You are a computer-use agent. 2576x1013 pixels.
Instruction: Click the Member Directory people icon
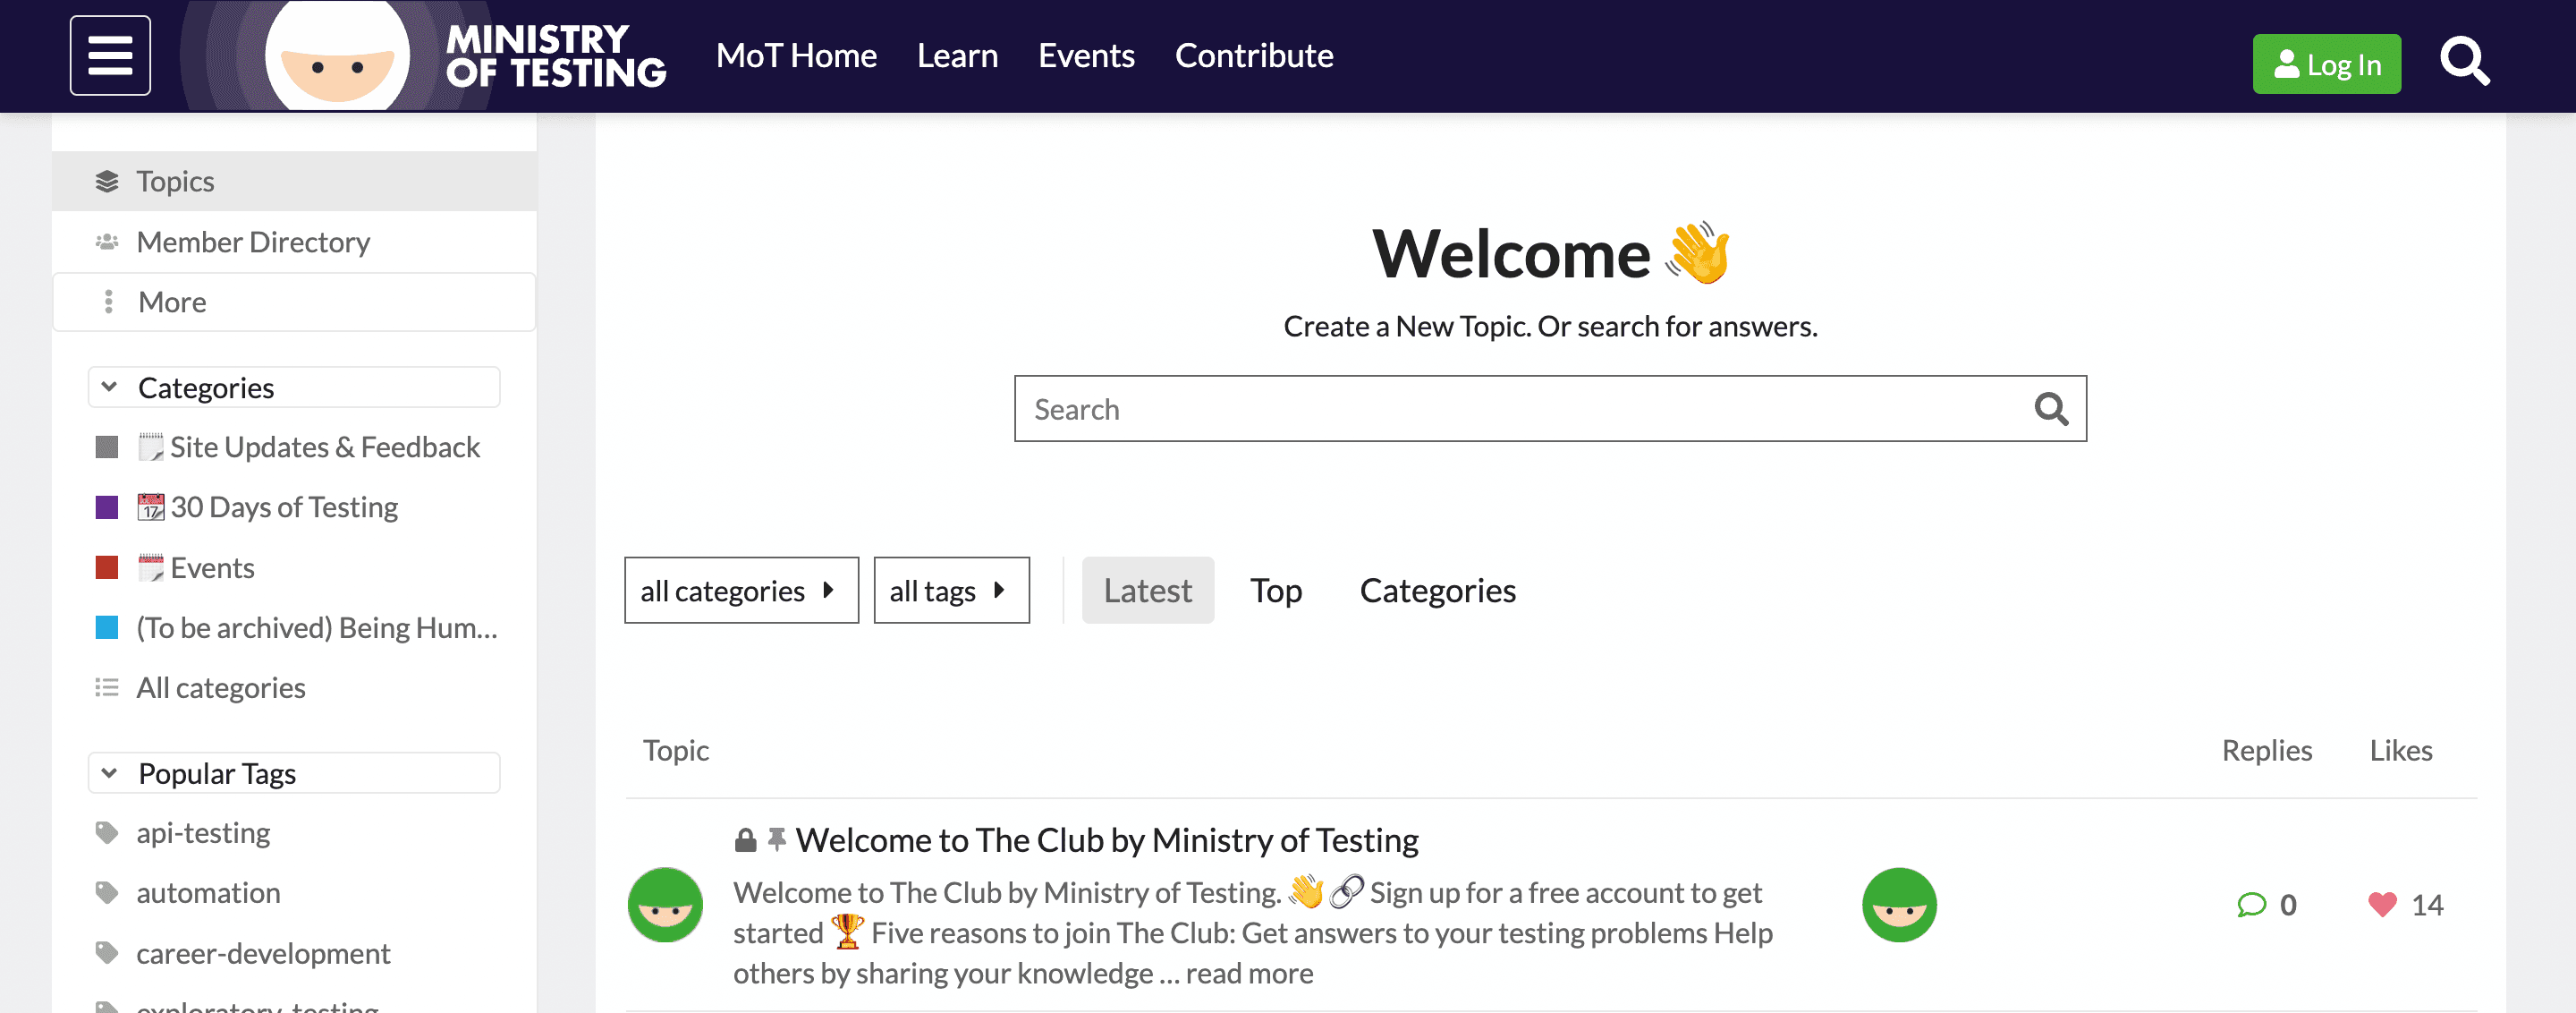tap(106, 240)
